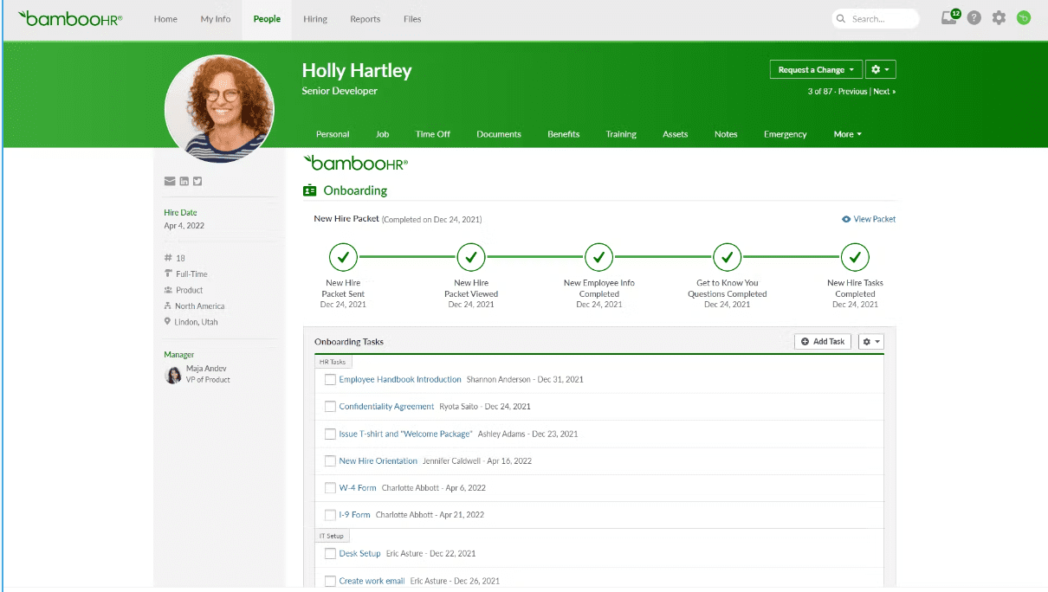This screenshot has width=1048, height=592.
Task: Open the Hiring menu item
Action: 315,18
